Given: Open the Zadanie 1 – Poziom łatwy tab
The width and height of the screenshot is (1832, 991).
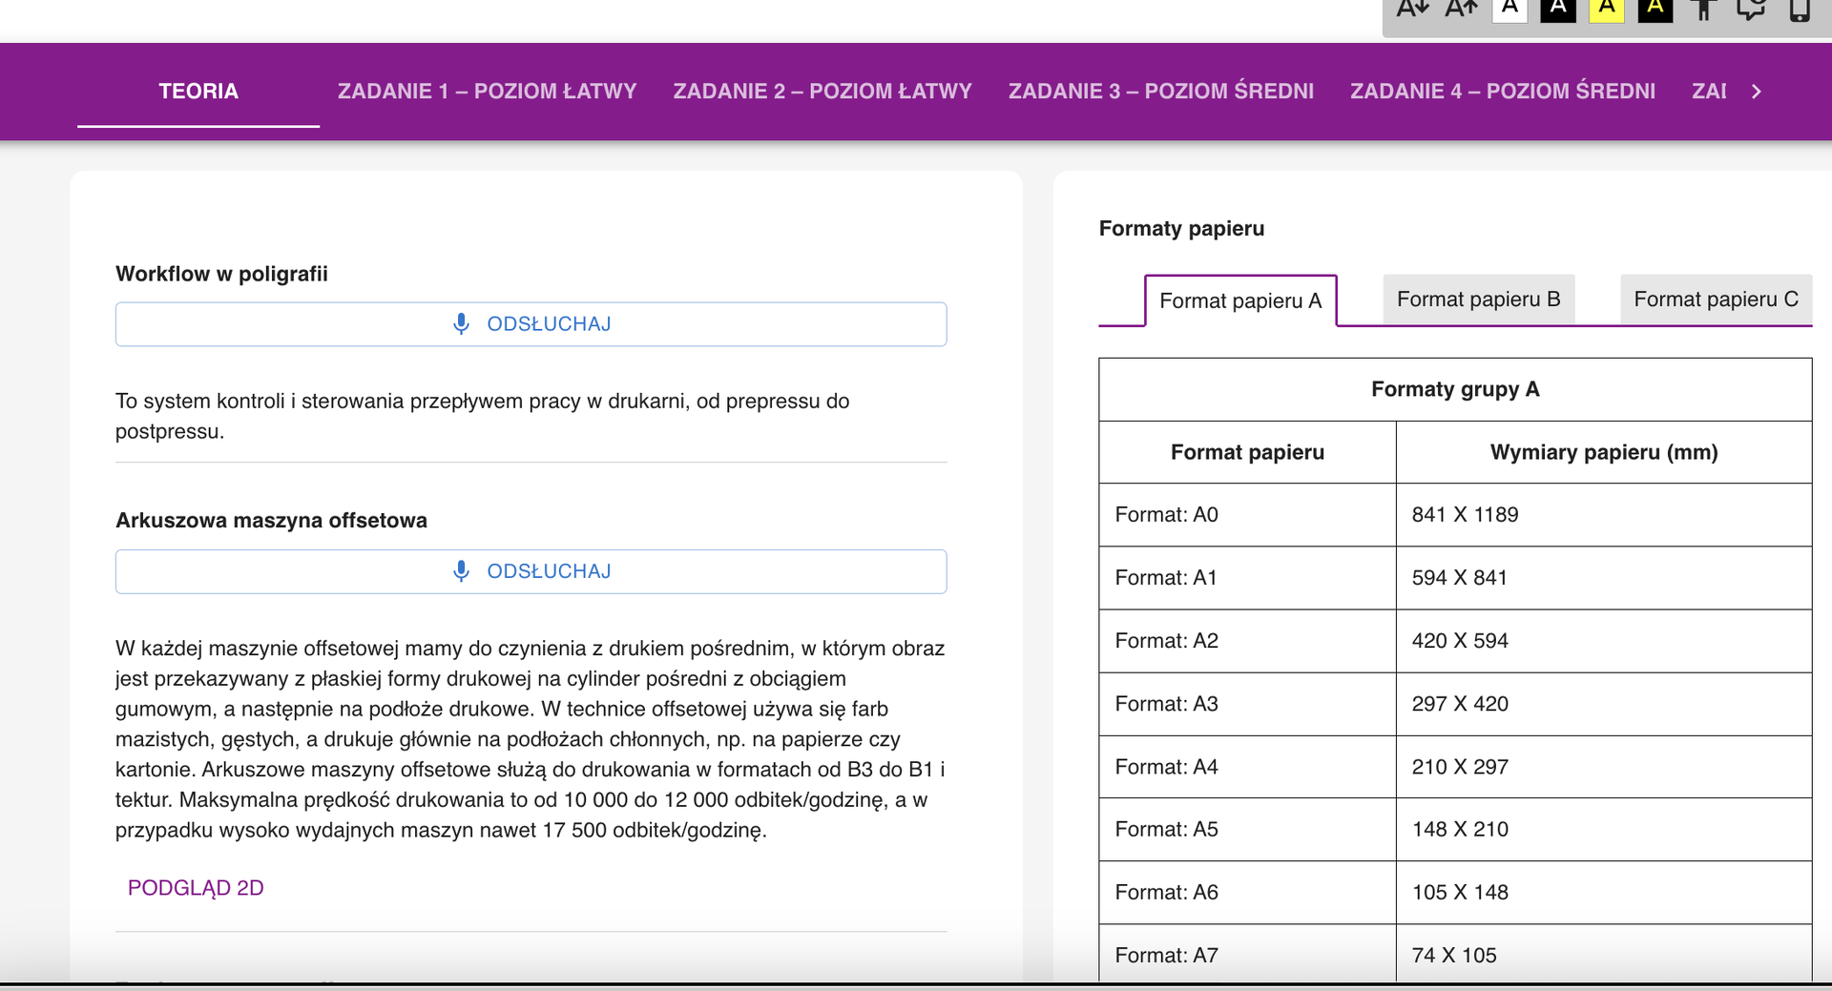Looking at the screenshot, I should click(487, 92).
